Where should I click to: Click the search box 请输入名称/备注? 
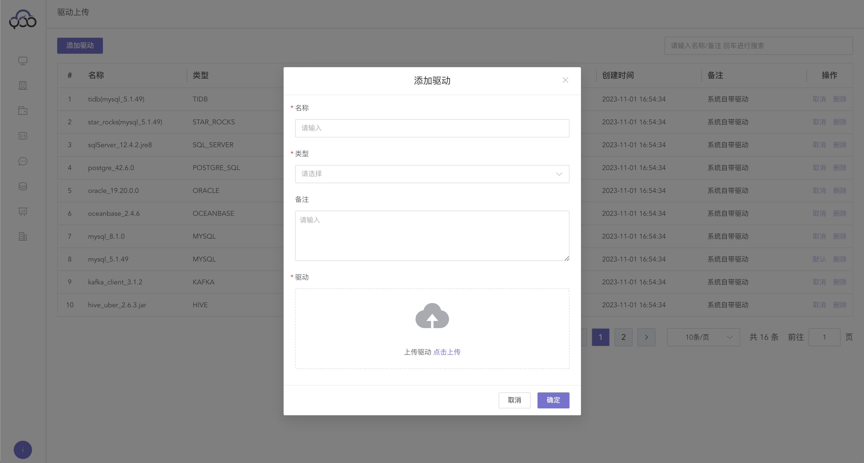759,46
